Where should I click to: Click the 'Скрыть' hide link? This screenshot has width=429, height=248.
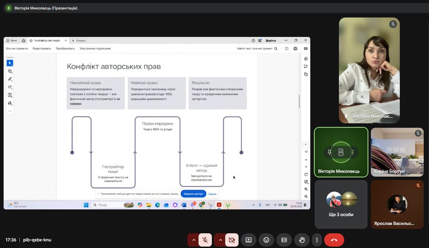(212, 194)
